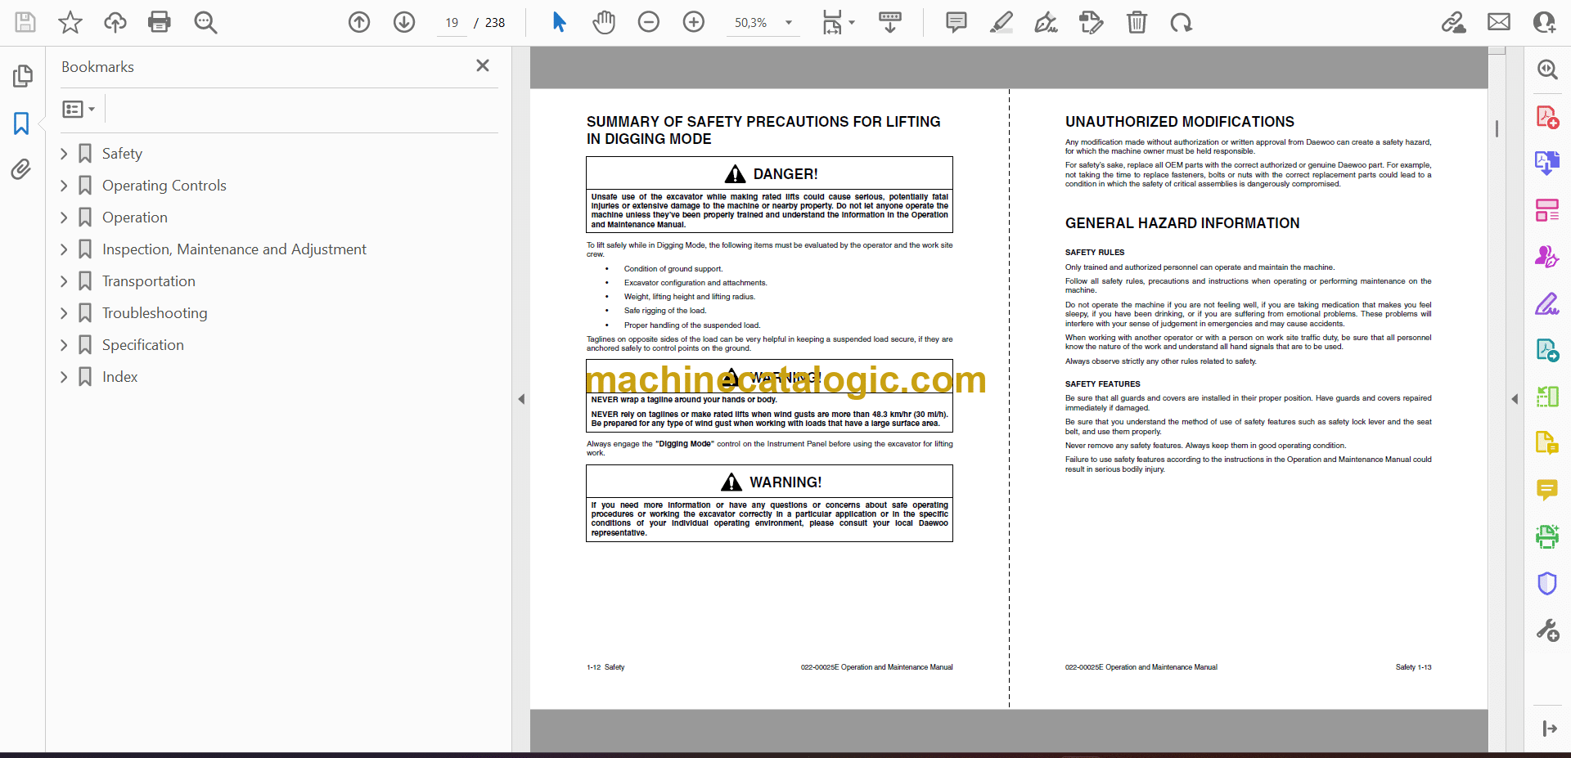
Task: Click the page number input field
Action: click(x=452, y=23)
